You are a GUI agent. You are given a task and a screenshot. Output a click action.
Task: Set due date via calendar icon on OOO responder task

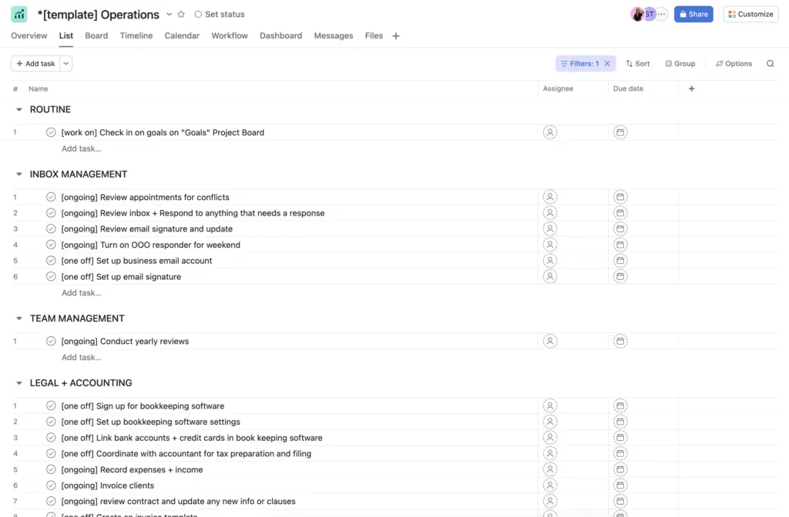tap(620, 245)
